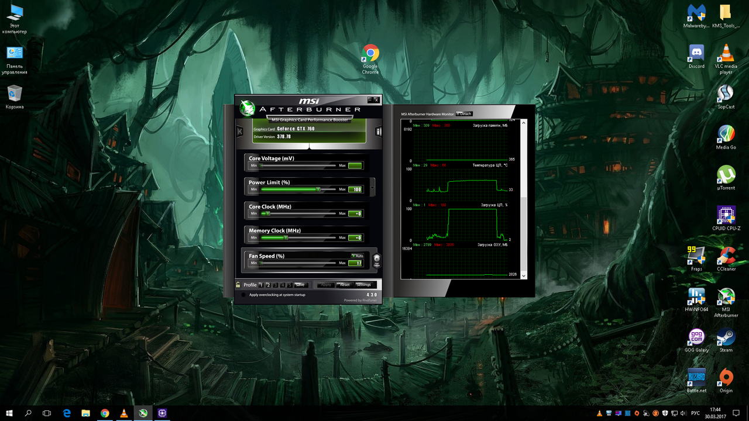
Task: Open the Windows Start menu
Action: (x=9, y=413)
